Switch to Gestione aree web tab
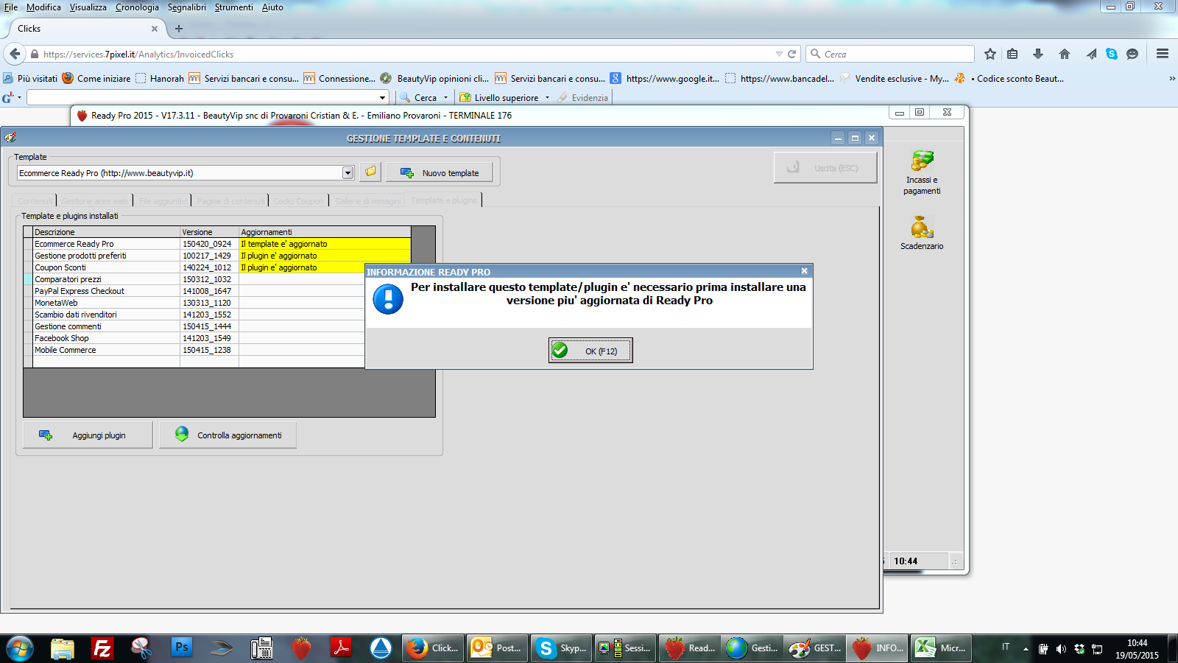Viewport: 1178px width, 663px height. point(94,201)
